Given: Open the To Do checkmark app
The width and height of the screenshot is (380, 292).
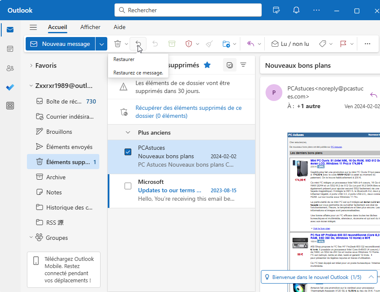Looking at the screenshot, I should click(x=10, y=87).
